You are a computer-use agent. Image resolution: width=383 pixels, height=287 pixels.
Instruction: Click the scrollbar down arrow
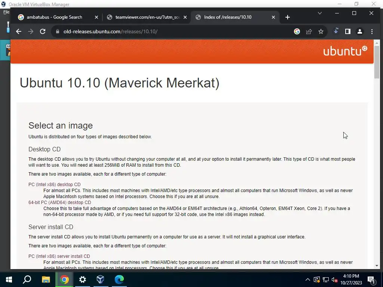[x=377, y=266]
